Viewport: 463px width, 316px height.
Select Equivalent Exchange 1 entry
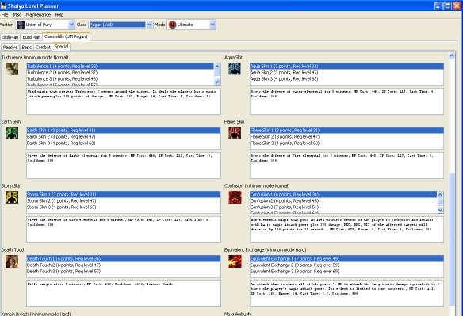click(346, 258)
